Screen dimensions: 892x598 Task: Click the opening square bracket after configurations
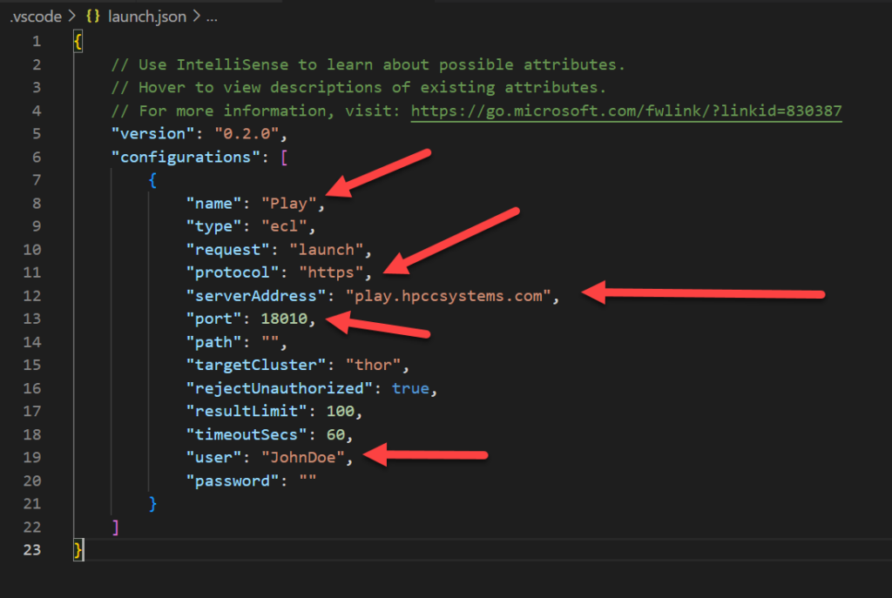(x=284, y=157)
